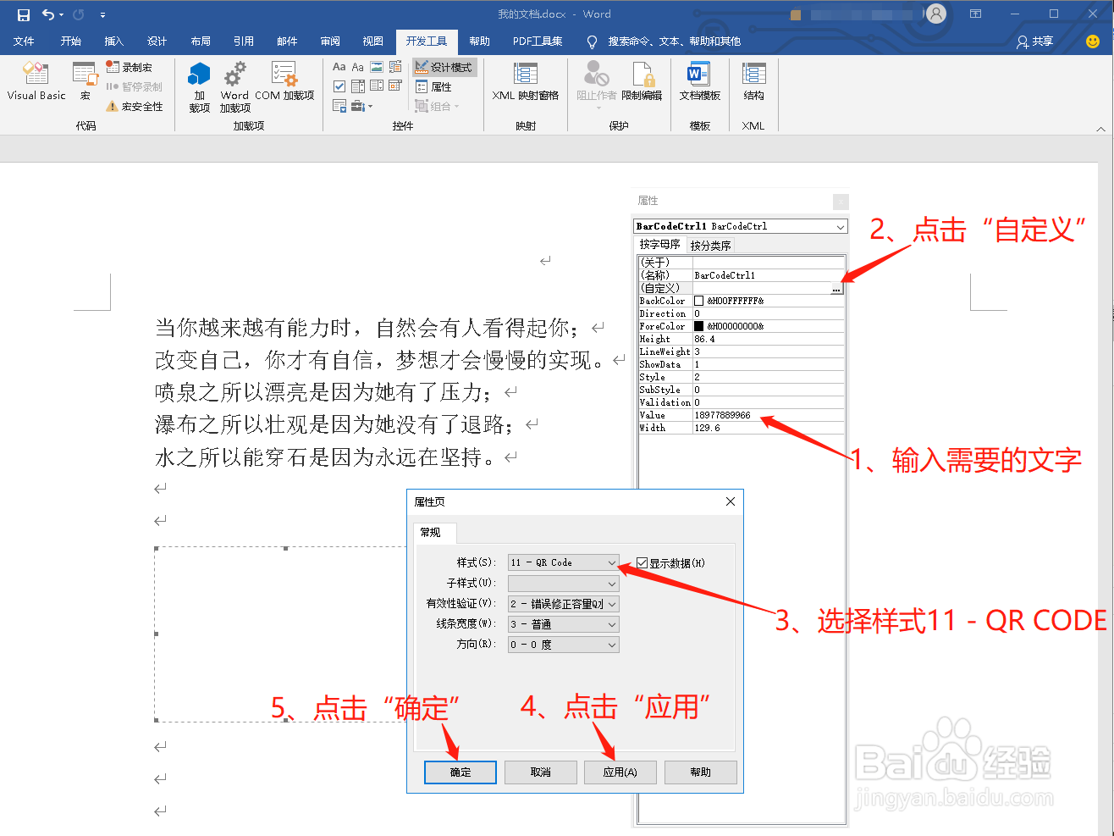Open the 宏 (Macros) dialog
1114x836 pixels.
pos(85,82)
